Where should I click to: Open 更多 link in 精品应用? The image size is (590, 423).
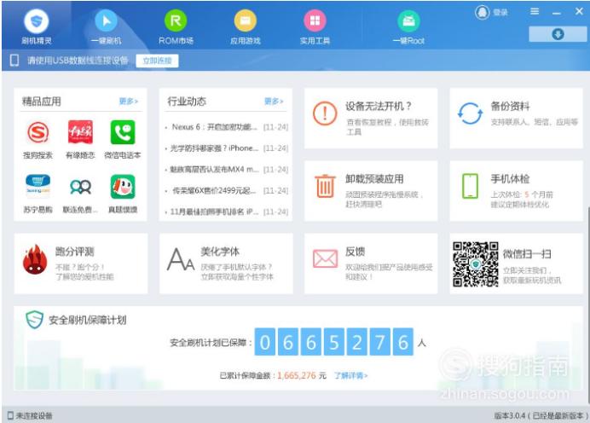(x=128, y=101)
